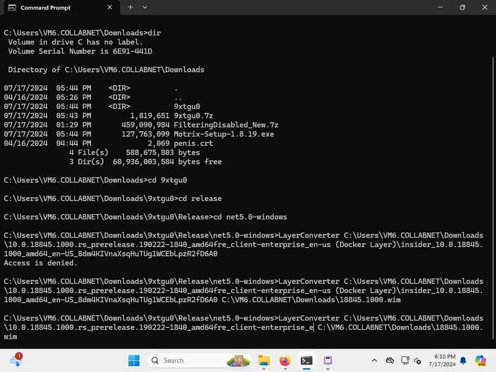Launch Copilot preview from the taskbar
Viewport: 496px width, 372px height.
click(x=480, y=360)
